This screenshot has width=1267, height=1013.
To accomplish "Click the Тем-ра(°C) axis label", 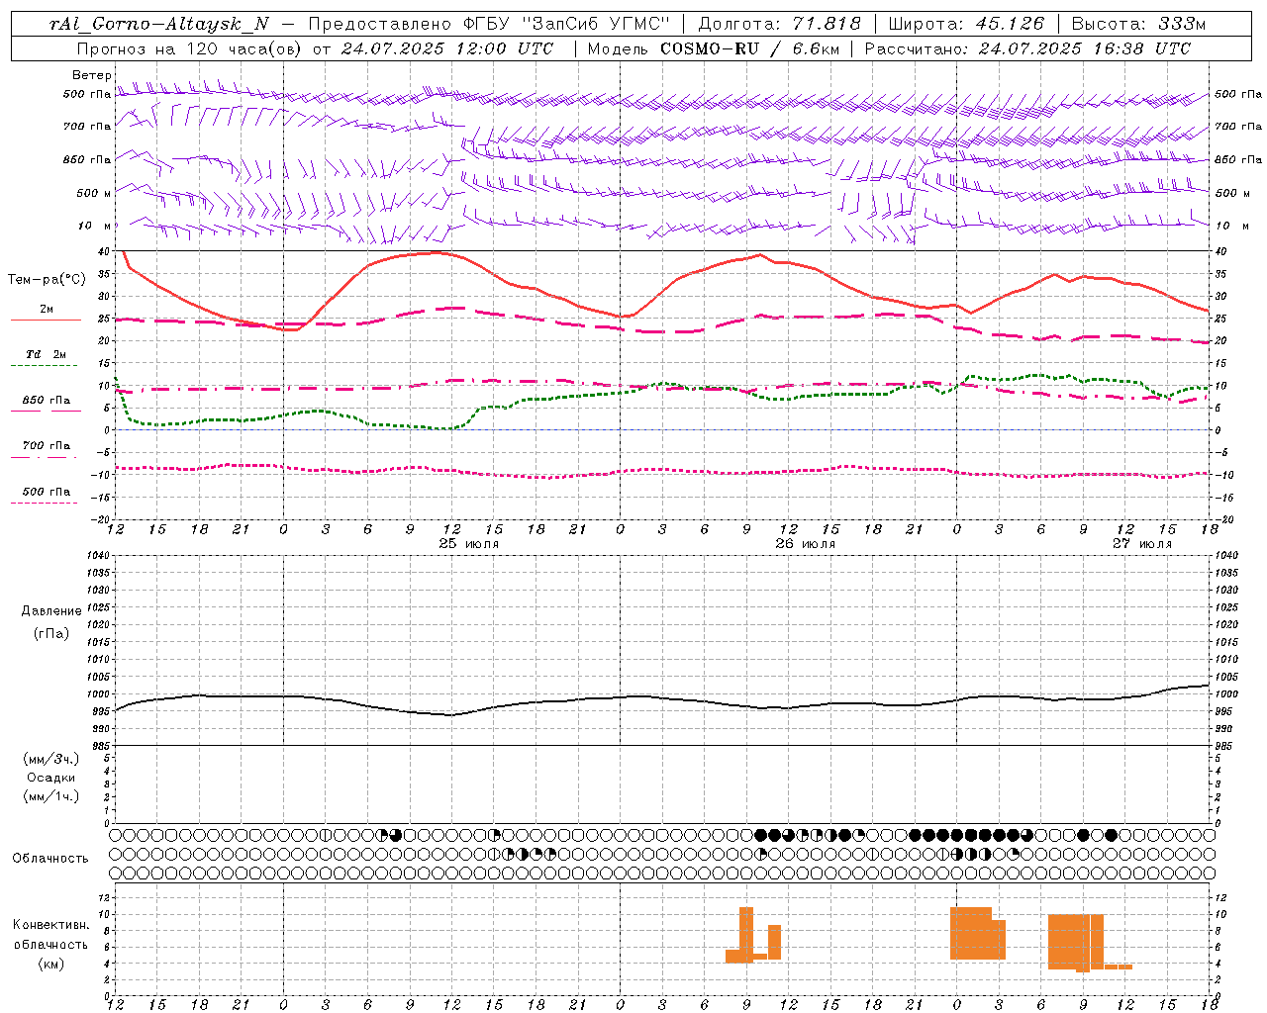I will (47, 280).
